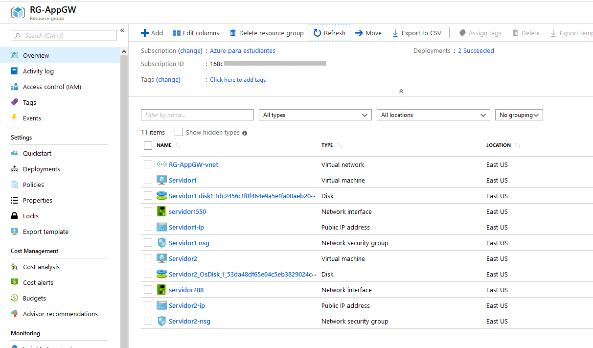Open the Locks menu item
593x348 pixels.
pyautogui.click(x=60, y=216)
